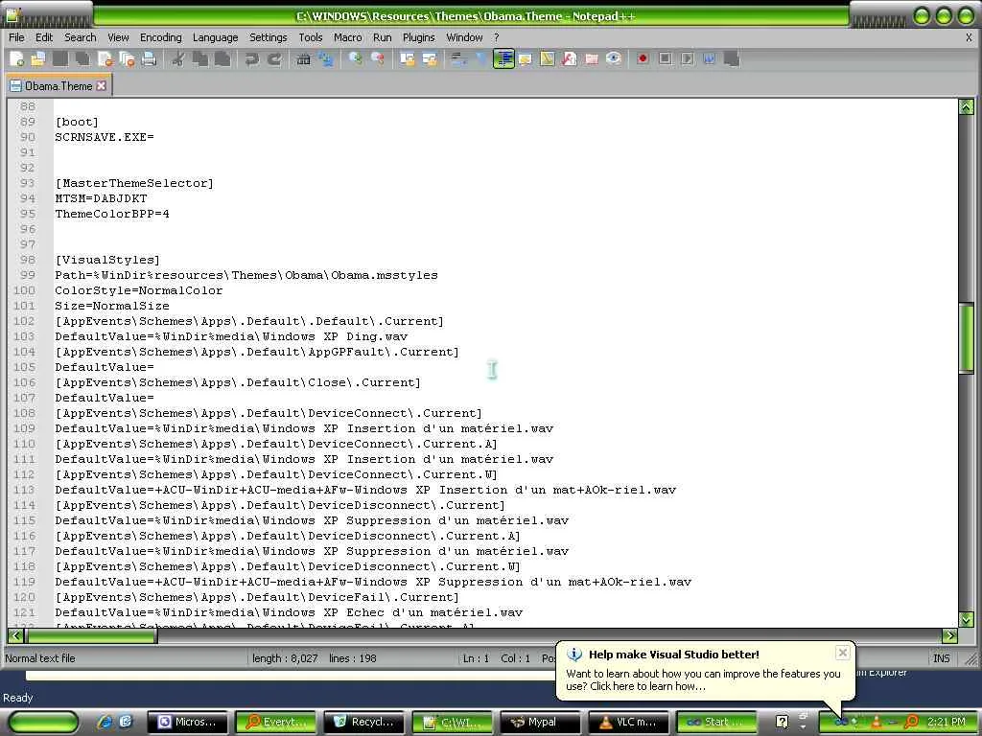Open the Document Map icon
Viewport: 982px width, 736px height.
[x=547, y=58]
